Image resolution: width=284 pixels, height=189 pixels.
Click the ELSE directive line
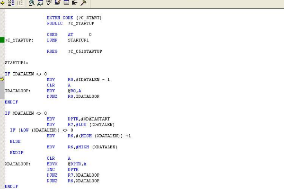[15, 141]
